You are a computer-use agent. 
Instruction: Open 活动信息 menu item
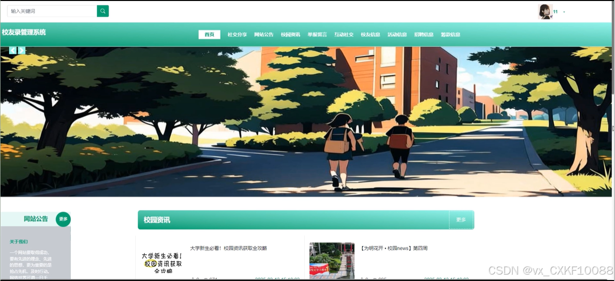coord(397,34)
